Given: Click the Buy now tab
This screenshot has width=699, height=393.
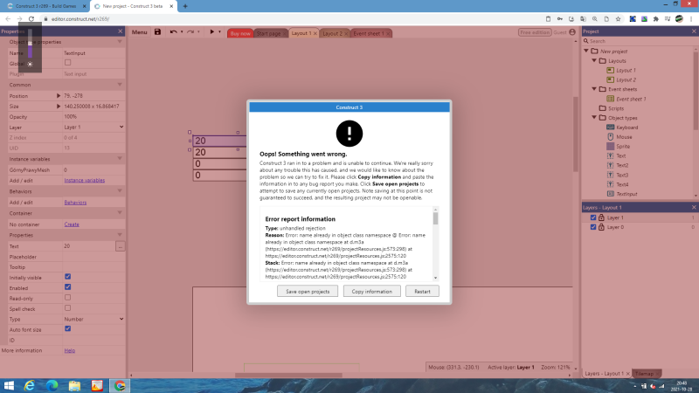Looking at the screenshot, I should [240, 33].
